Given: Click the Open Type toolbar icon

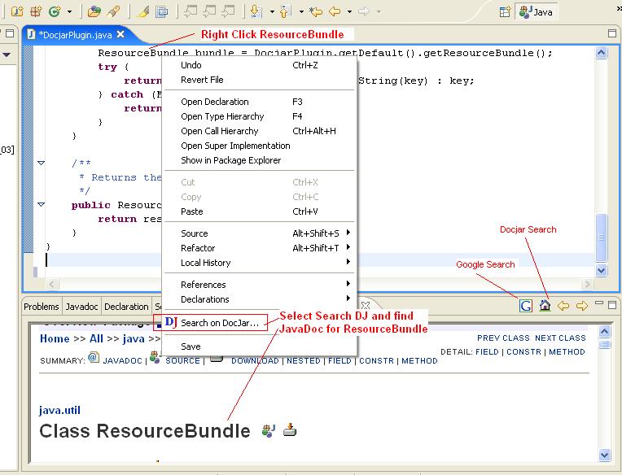Looking at the screenshot, I should click(94, 11).
